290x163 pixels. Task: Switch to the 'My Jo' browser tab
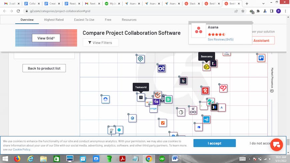[112, 4]
